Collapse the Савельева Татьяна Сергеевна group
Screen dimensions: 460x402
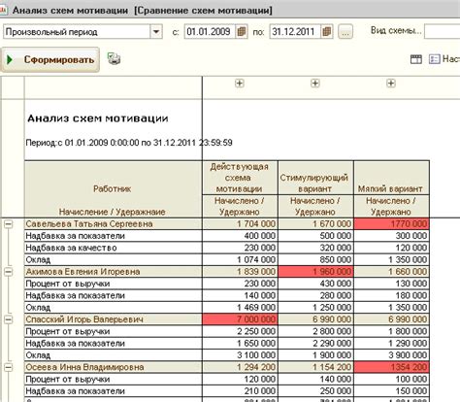9,223
